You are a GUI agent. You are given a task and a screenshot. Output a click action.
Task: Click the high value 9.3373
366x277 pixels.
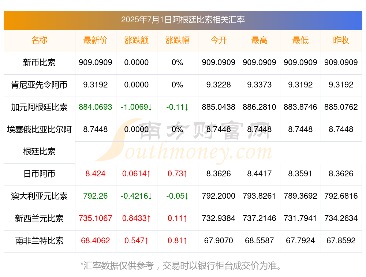pos(259,85)
